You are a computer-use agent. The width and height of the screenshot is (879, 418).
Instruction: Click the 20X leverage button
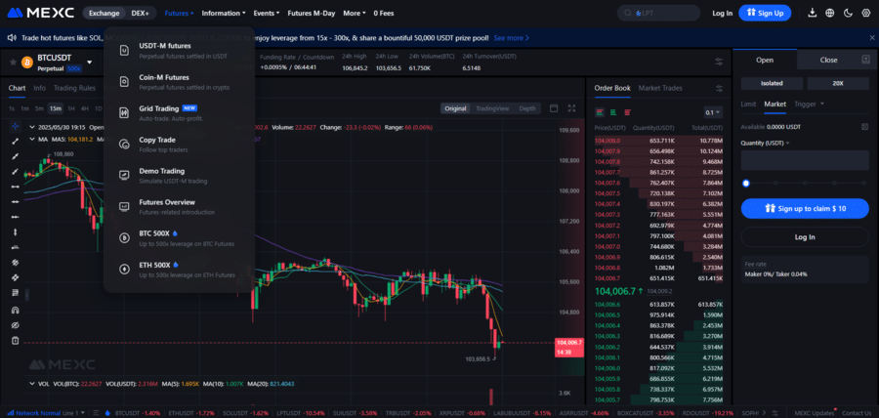(x=838, y=83)
